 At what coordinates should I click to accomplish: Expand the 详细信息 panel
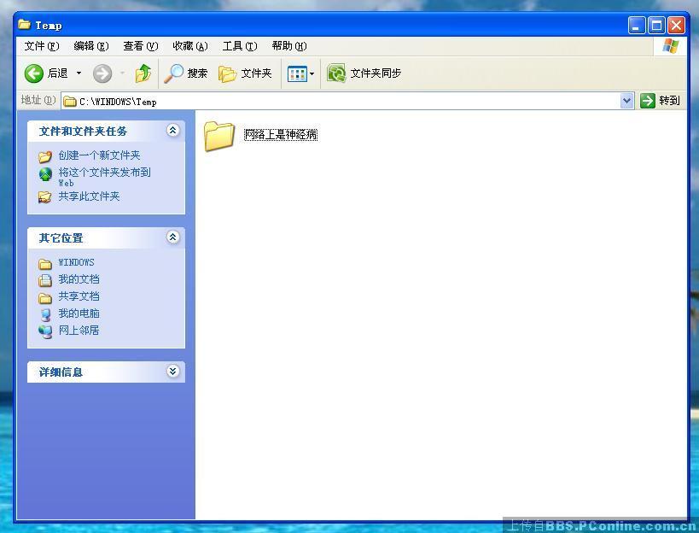coord(173,372)
